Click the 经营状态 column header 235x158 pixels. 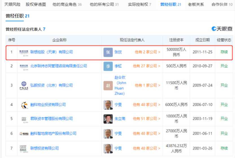(x=224, y=40)
